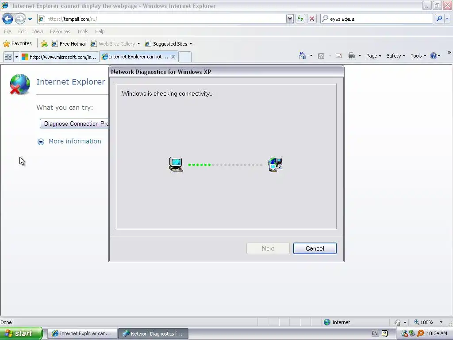
Task: Open the Edit menu
Action: coord(22,31)
